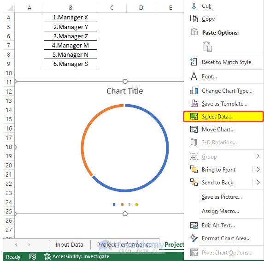Screen dimensions: 264x261
Task: Click the select-all corner triangle
Action: [x=10, y=8]
